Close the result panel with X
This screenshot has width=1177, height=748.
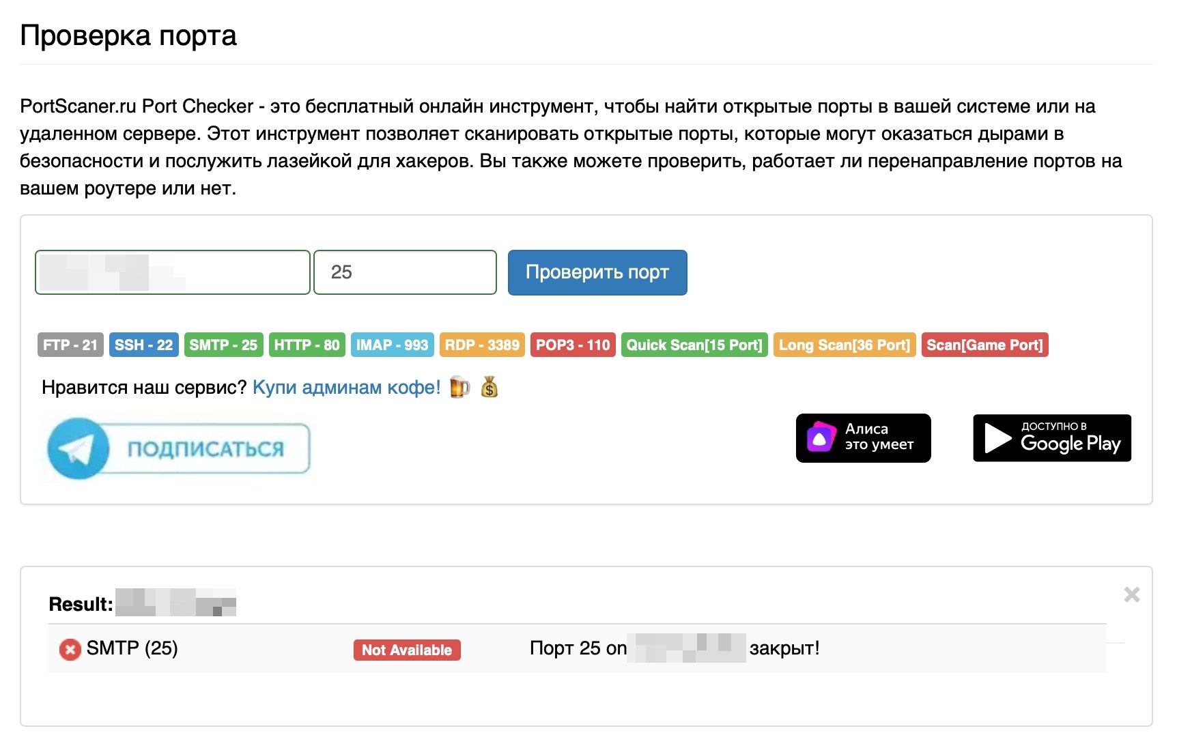(1131, 594)
